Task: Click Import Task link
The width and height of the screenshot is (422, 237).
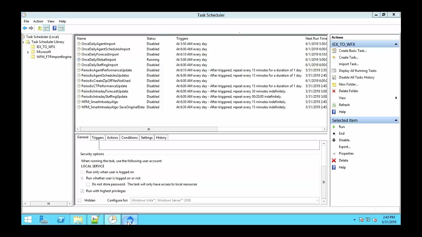Action: [x=349, y=64]
